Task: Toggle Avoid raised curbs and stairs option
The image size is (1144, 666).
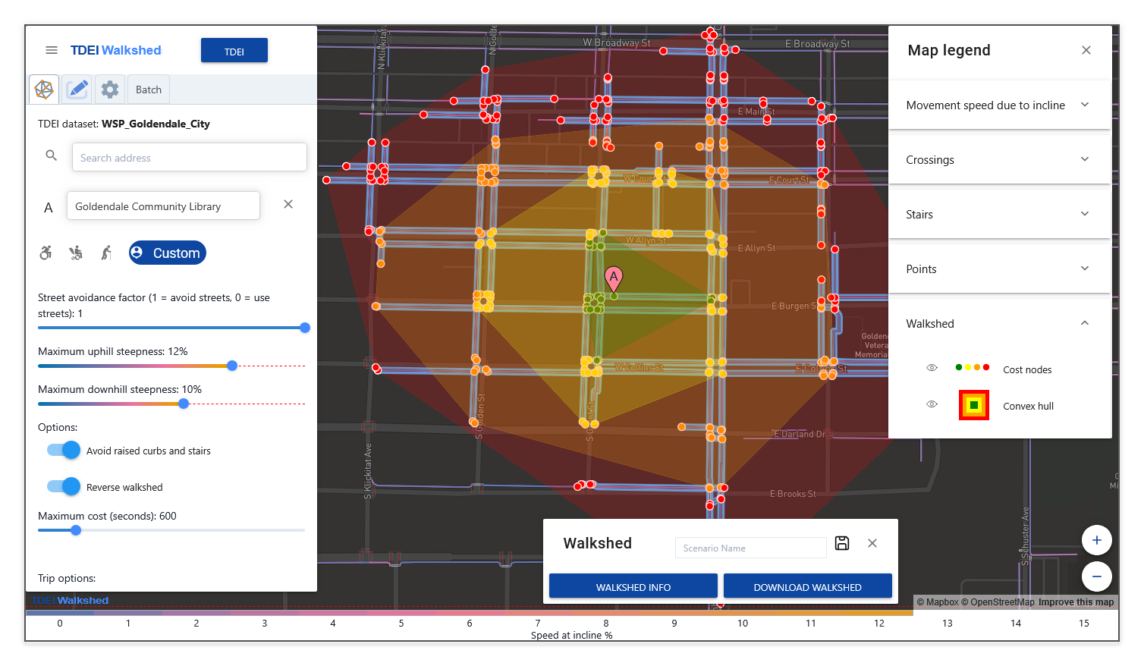Action: 62,450
